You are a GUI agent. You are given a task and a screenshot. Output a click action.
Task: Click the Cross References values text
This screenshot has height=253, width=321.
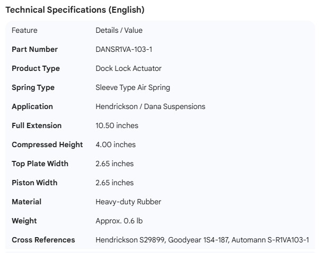pos(202,240)
